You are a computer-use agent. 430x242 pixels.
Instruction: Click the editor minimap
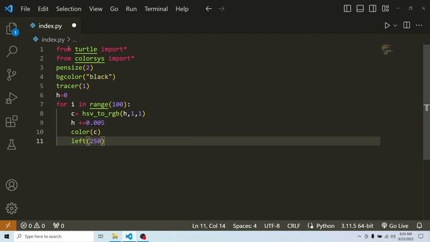click(x=387, y=49)
